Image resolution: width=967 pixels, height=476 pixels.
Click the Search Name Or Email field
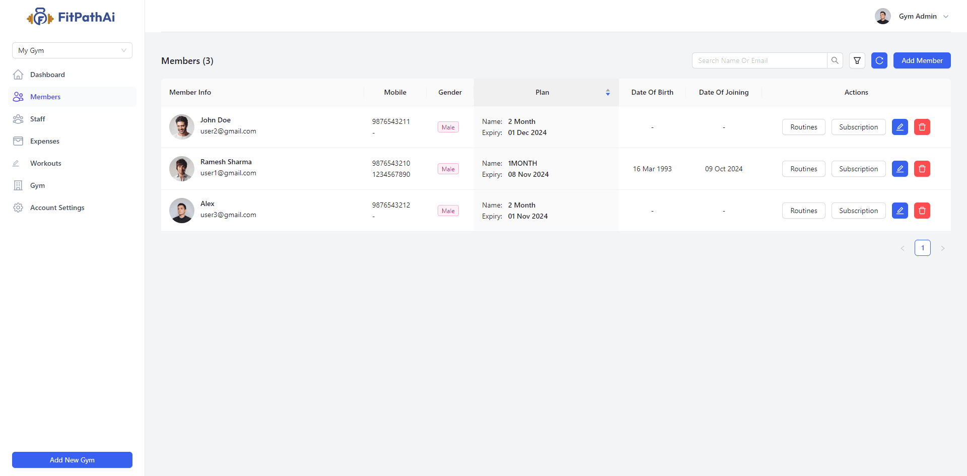pyautogui.click(x=759, y=60)
